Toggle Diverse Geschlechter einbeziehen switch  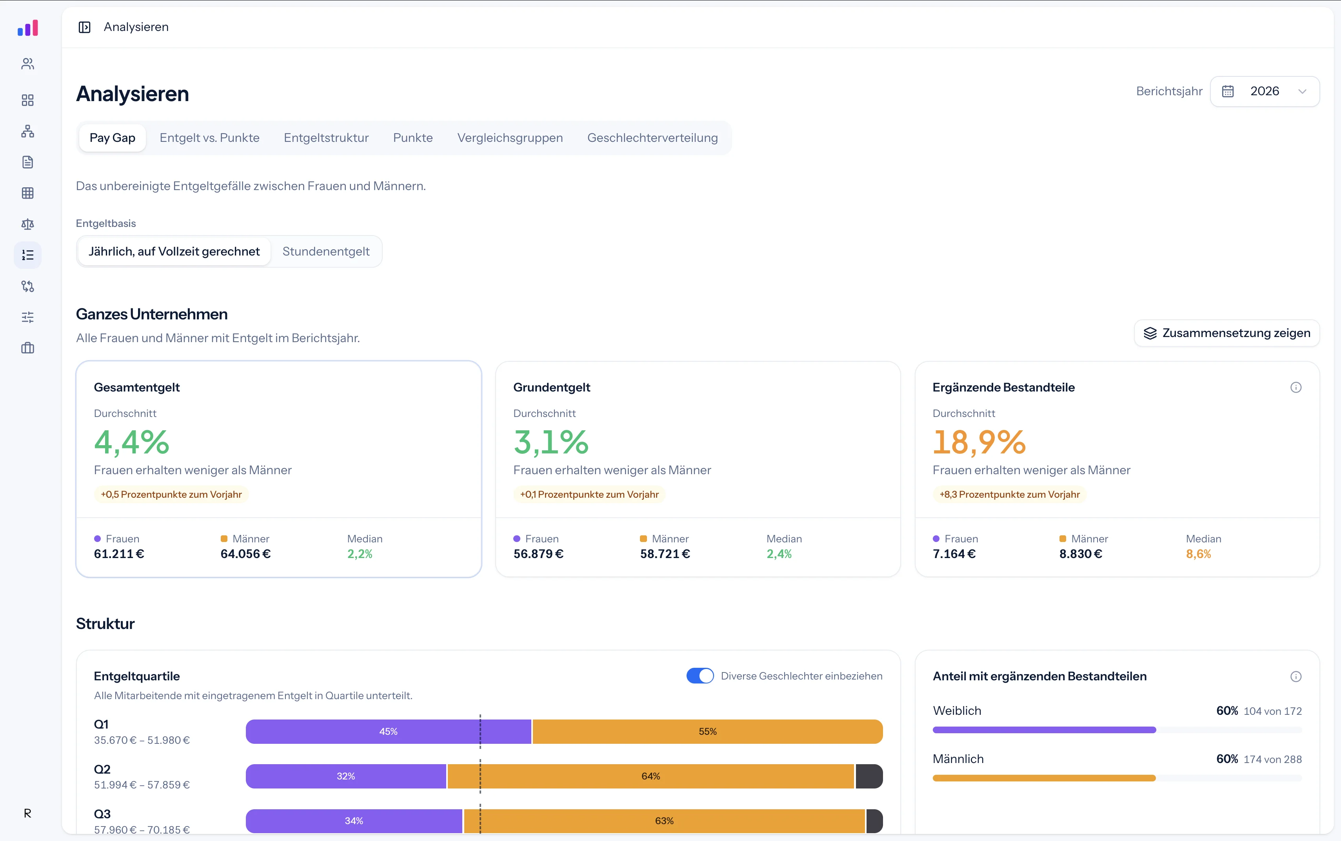click(700, 676)
